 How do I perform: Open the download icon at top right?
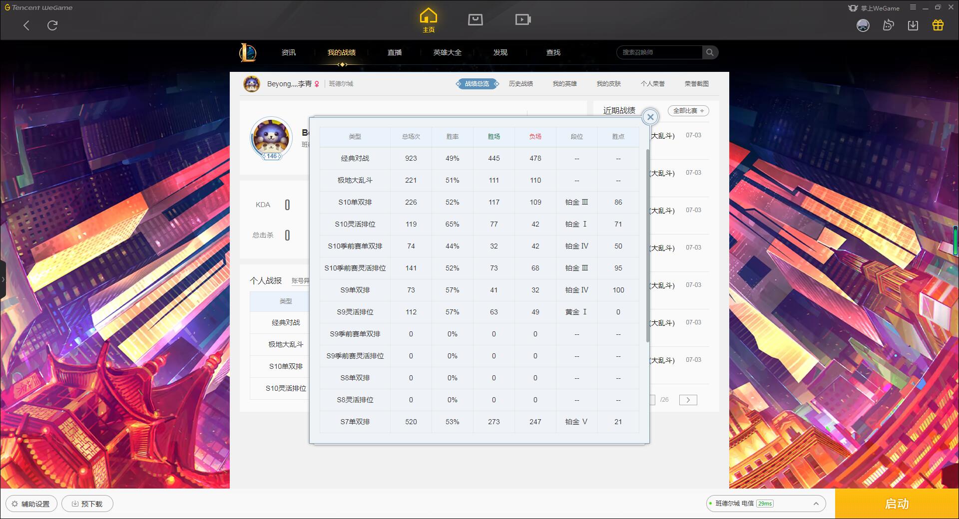coord(913,25)
